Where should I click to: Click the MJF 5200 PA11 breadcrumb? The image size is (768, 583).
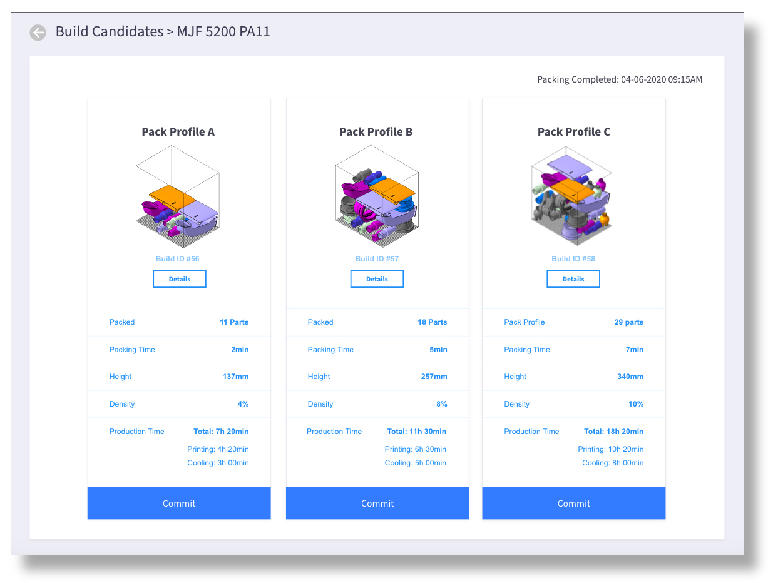pyautogui.click(x=223, y=32)
